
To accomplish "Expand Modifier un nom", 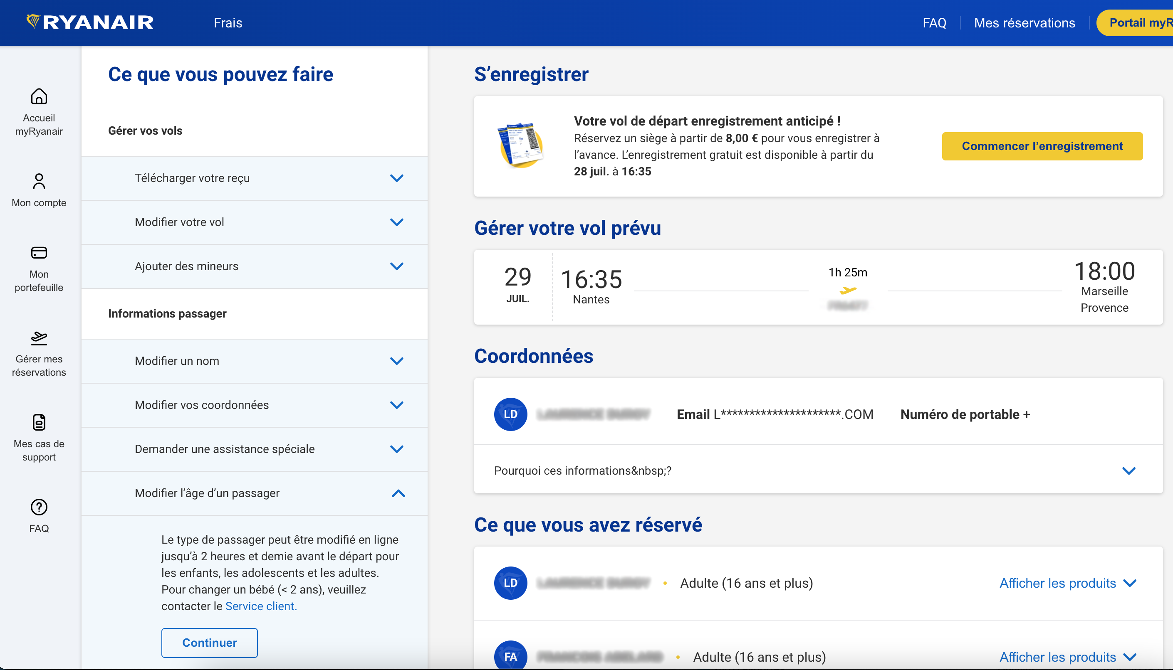I will coord(254,361).
